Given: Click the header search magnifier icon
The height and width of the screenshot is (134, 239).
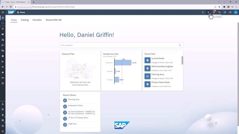Looking at the screenshot, I should [203, 12].
